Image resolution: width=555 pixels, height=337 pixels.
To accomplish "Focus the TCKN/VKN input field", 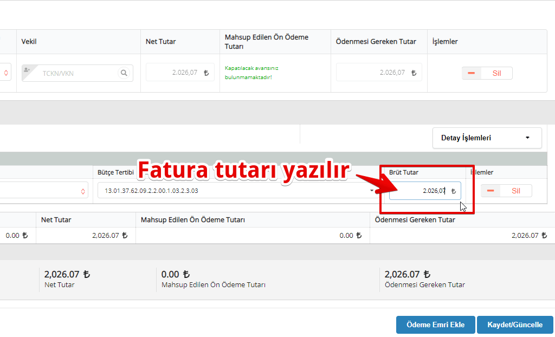I will 78,73.
